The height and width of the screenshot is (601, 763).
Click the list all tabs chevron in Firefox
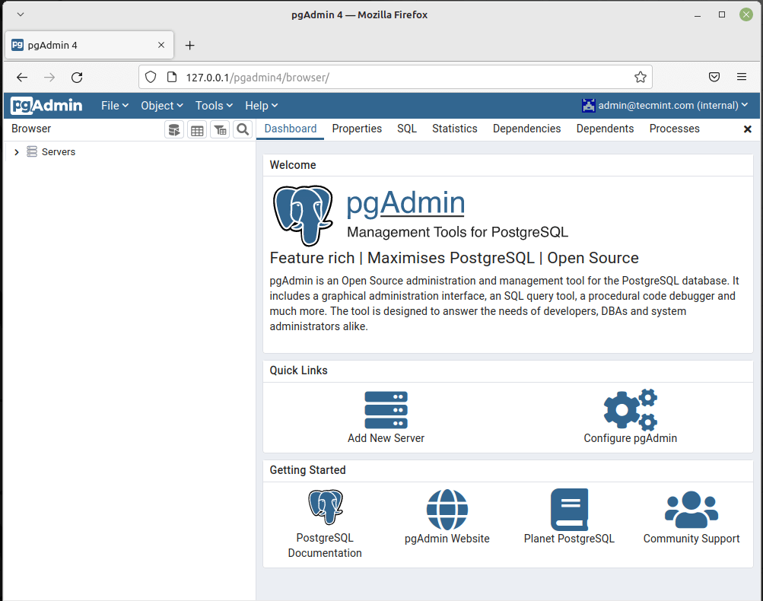point(21,14)
